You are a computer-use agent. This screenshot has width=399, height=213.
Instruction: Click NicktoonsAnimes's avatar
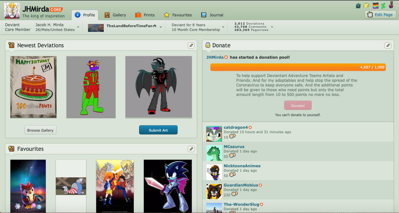coord(214,172)
